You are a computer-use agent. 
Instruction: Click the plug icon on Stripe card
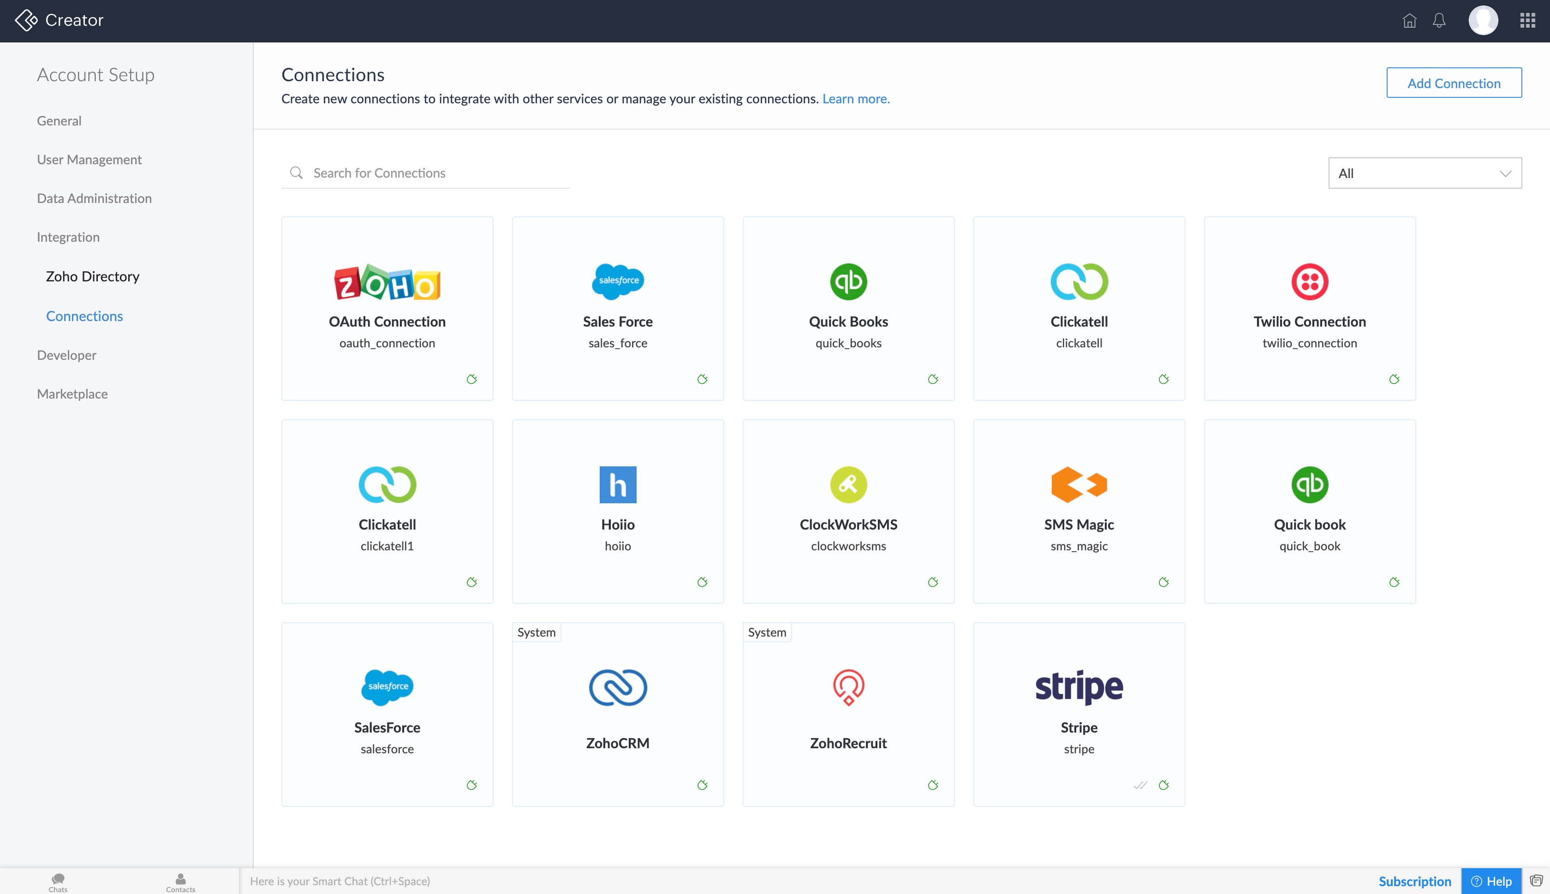[x=1164, y=785]
